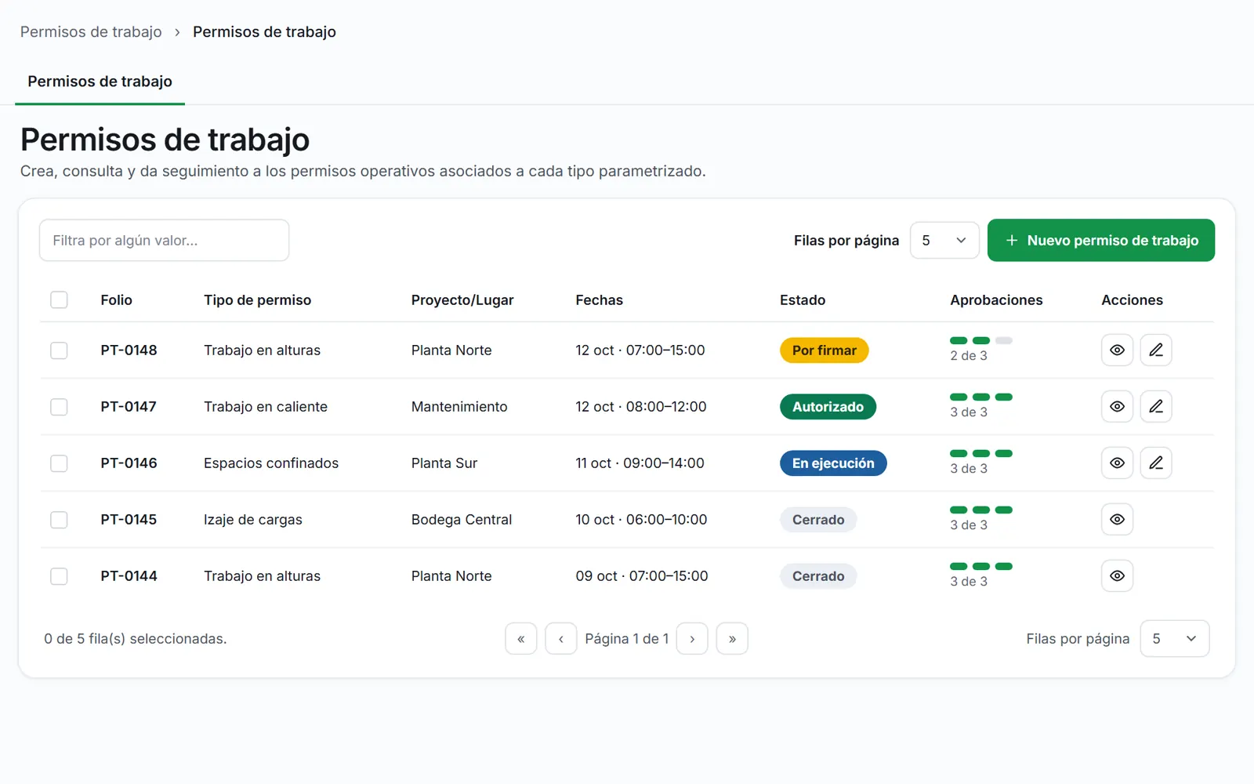The width and height of the screenshot is (1254, 784).
Task: Jump to the last page
Action: coord(732,639)
